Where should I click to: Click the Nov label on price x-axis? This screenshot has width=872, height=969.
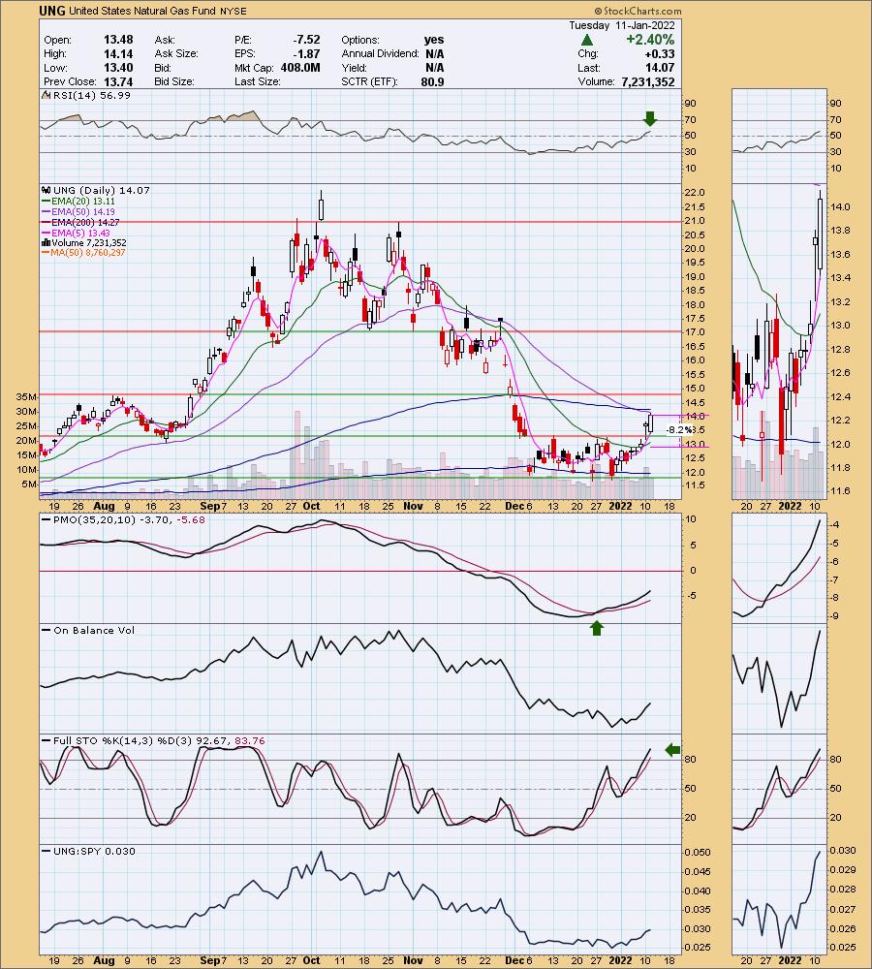click(x=413, y=506)
